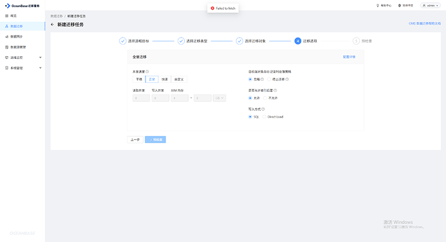
Task: Click the 数据源管理 database icon
Action: click(x=6, y=47)
